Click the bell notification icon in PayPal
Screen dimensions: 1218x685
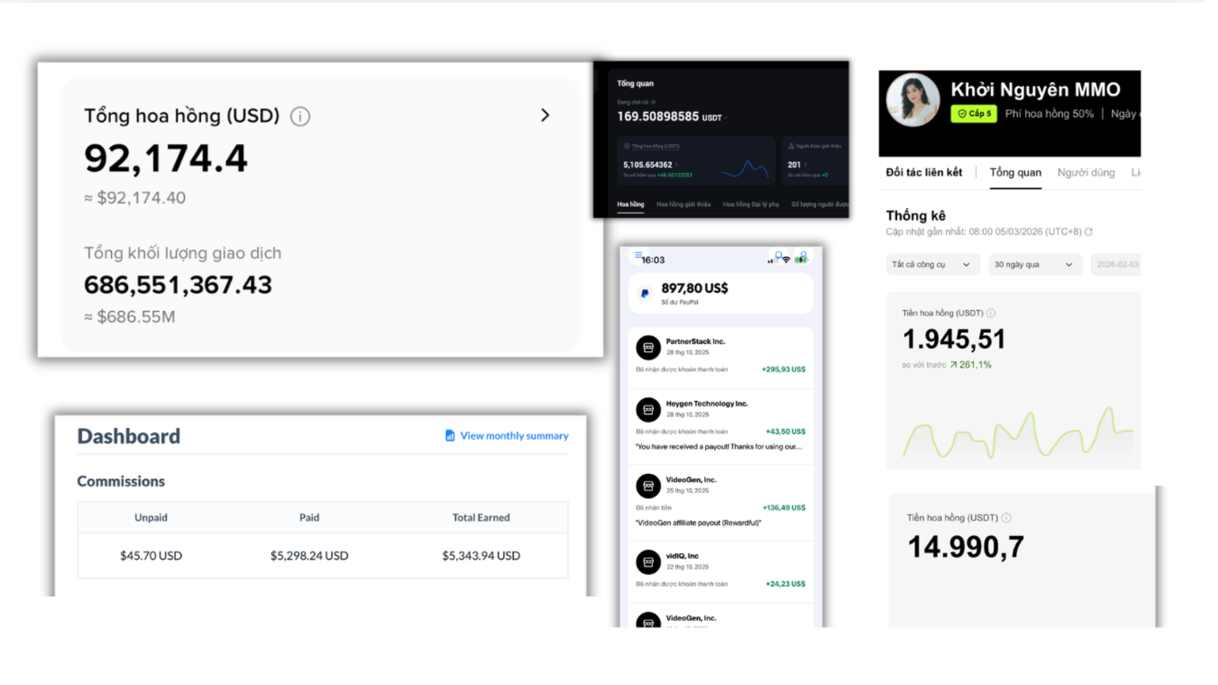778,255
